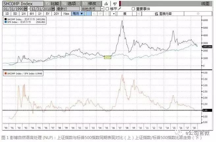
Task: Switch to the Max range tab
Action: tap(66, 14)
